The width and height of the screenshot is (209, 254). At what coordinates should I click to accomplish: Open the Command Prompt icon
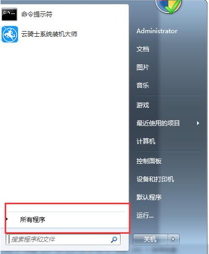(9, 14)
